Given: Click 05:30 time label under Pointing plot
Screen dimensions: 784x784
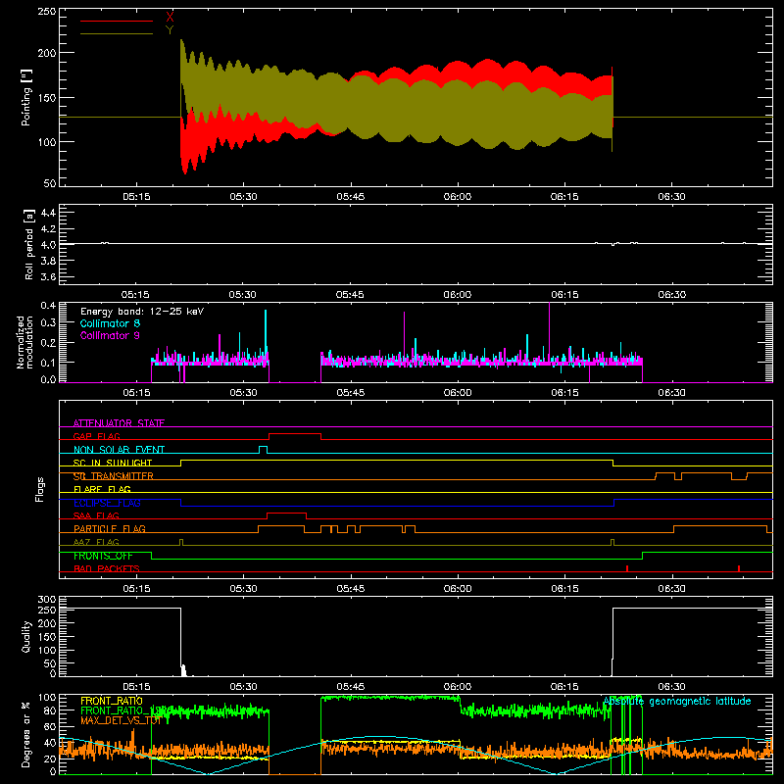Looking at the screenshot, I should point(243,197).
